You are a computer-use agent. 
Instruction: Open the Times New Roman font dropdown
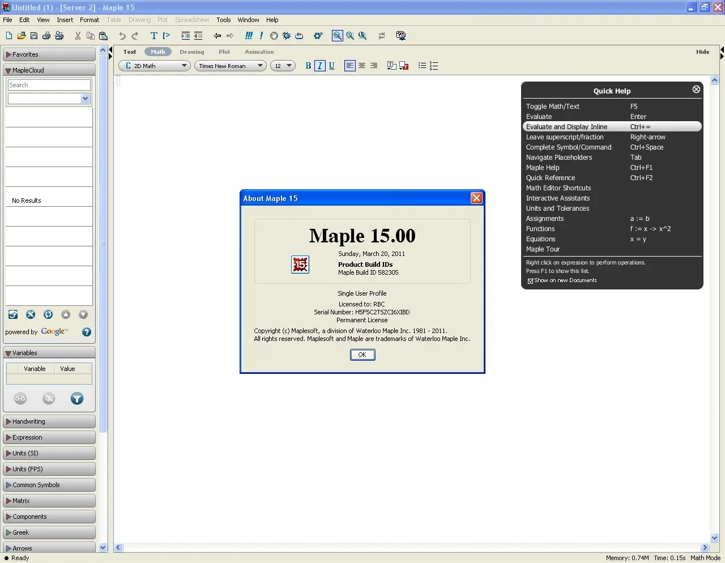tap(230, 66)
